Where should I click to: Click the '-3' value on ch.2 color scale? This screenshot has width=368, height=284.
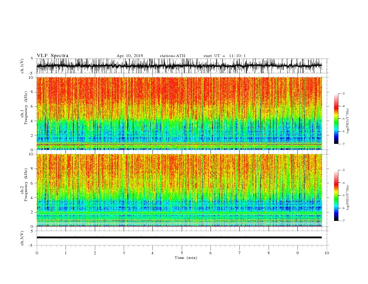343,170
